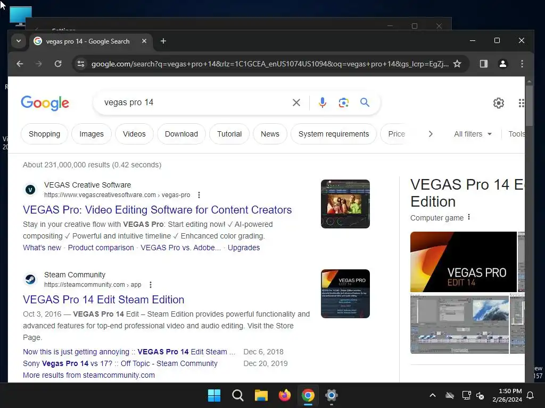Close the vegas pro 14 Google Search tab
This screenshot has height=408, width=545.
click(144, 41)
